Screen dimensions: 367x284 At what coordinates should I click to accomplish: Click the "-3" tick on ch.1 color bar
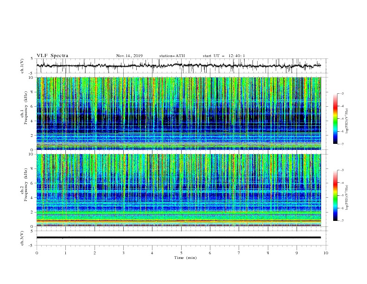pyautogui.click(x=342, y=93)
